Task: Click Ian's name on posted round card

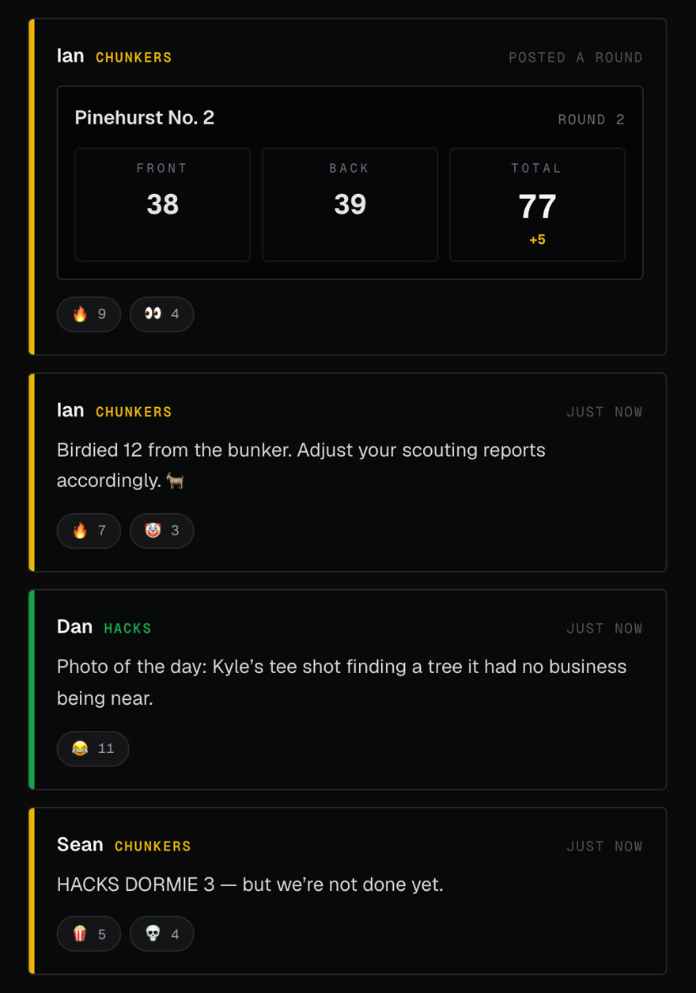Action: (x=70, y=56)
